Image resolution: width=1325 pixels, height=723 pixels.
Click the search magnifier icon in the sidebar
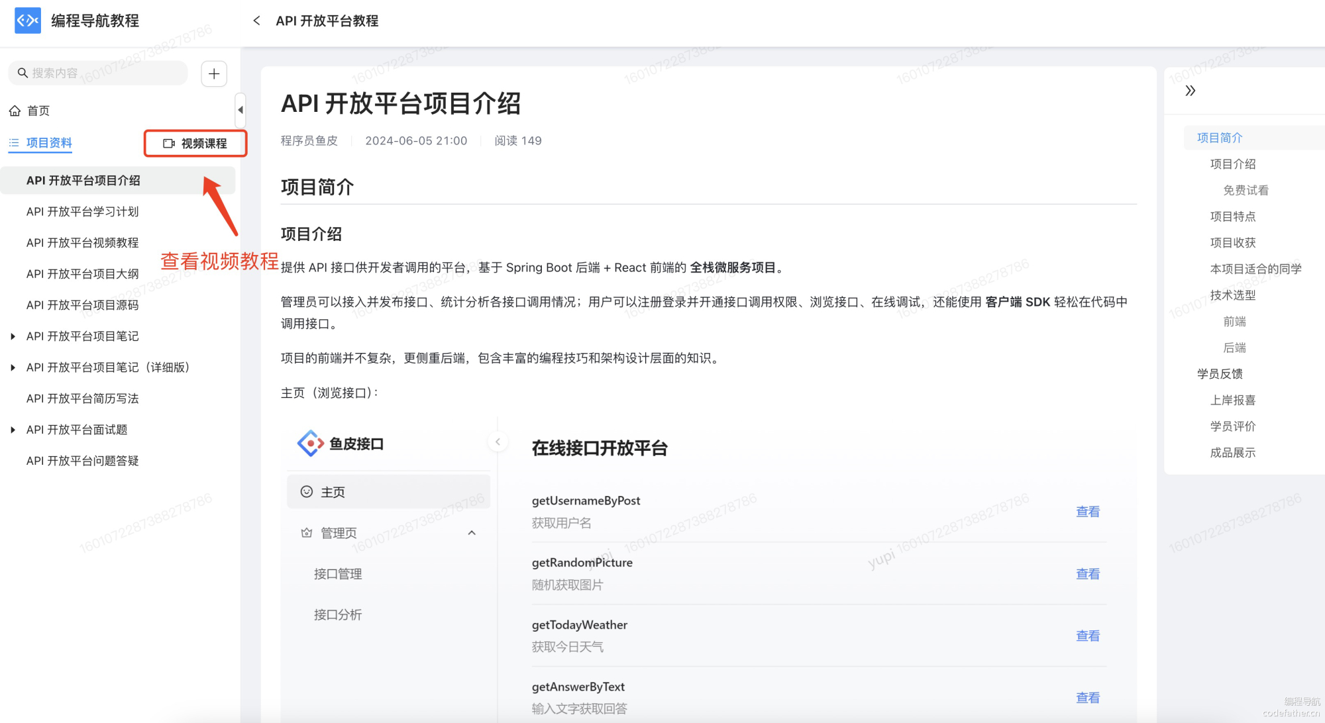point(23,73)
